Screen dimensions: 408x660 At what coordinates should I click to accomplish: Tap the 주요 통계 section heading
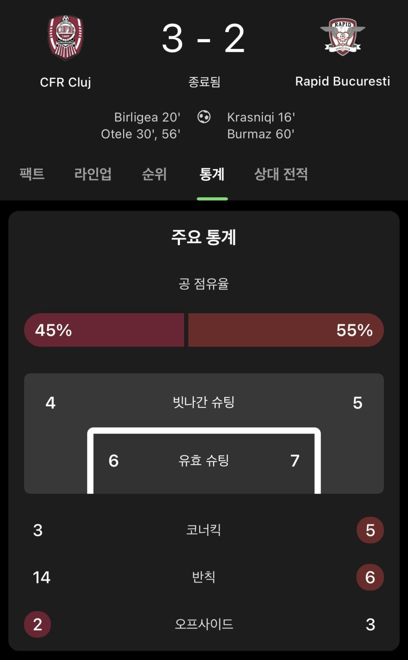click(204, 237)
